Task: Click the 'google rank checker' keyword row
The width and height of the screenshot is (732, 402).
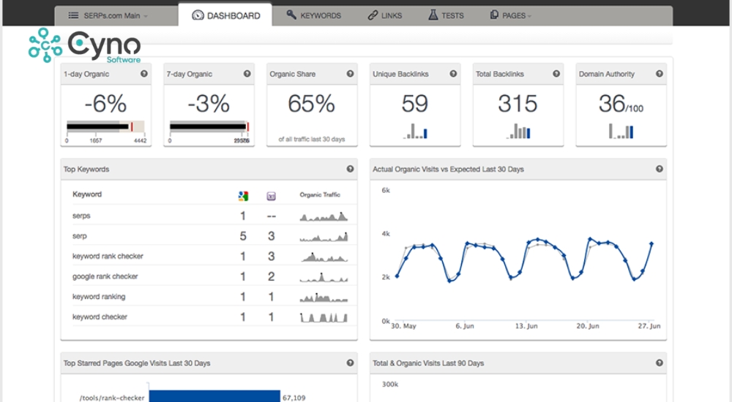Action: click(x=105, y=276)
